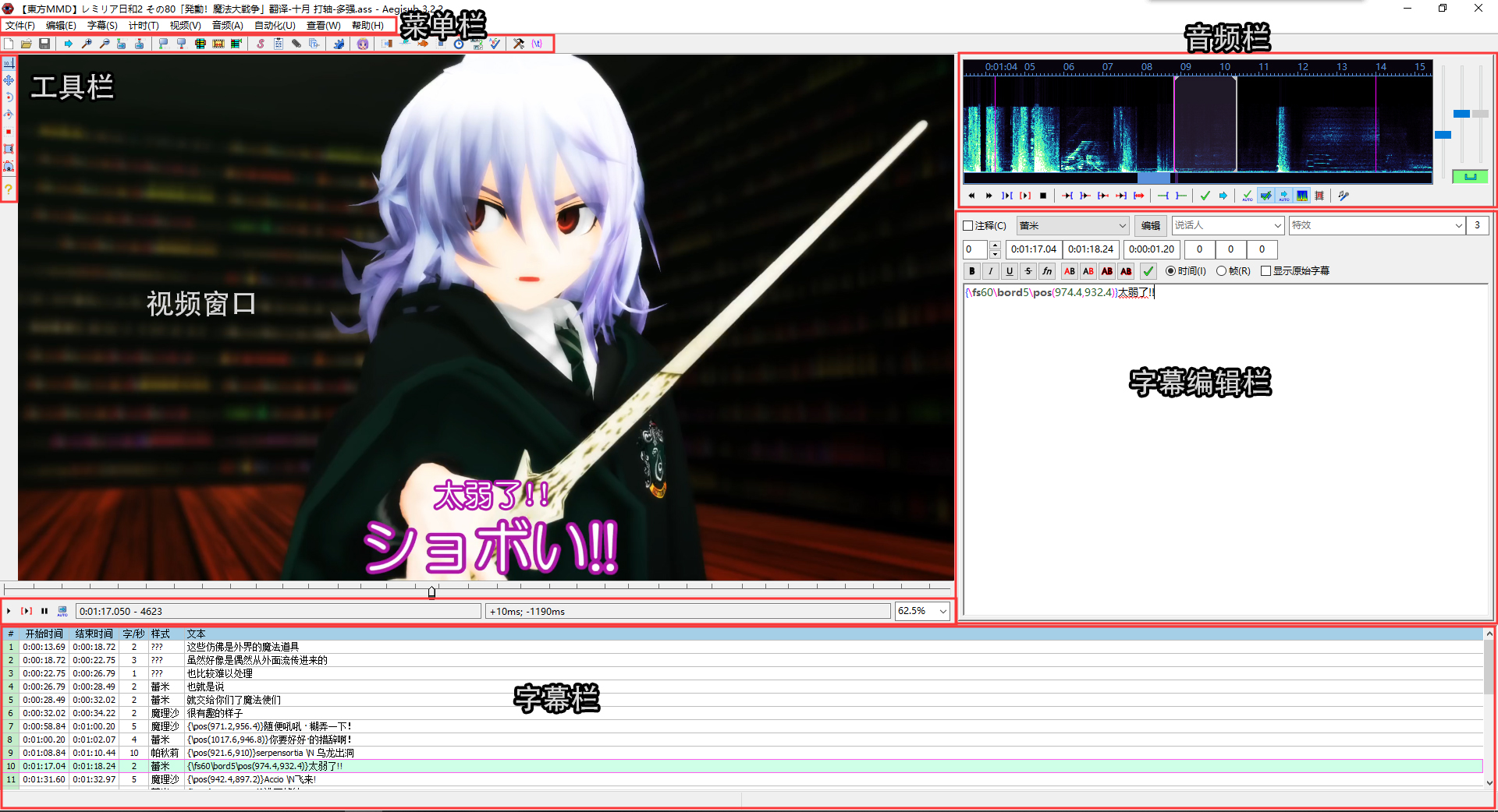Select the 帧(R) frame radio button
Viewport: 1498px width, 812px height.
[x=1221, y=271]
